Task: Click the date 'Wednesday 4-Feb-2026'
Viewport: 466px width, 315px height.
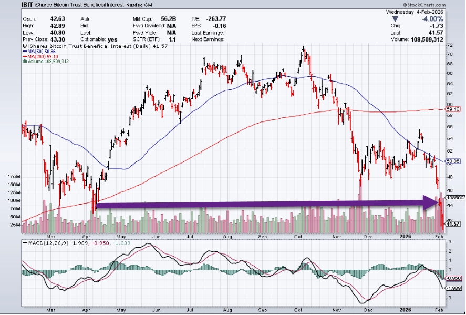Action: point(415,12)
